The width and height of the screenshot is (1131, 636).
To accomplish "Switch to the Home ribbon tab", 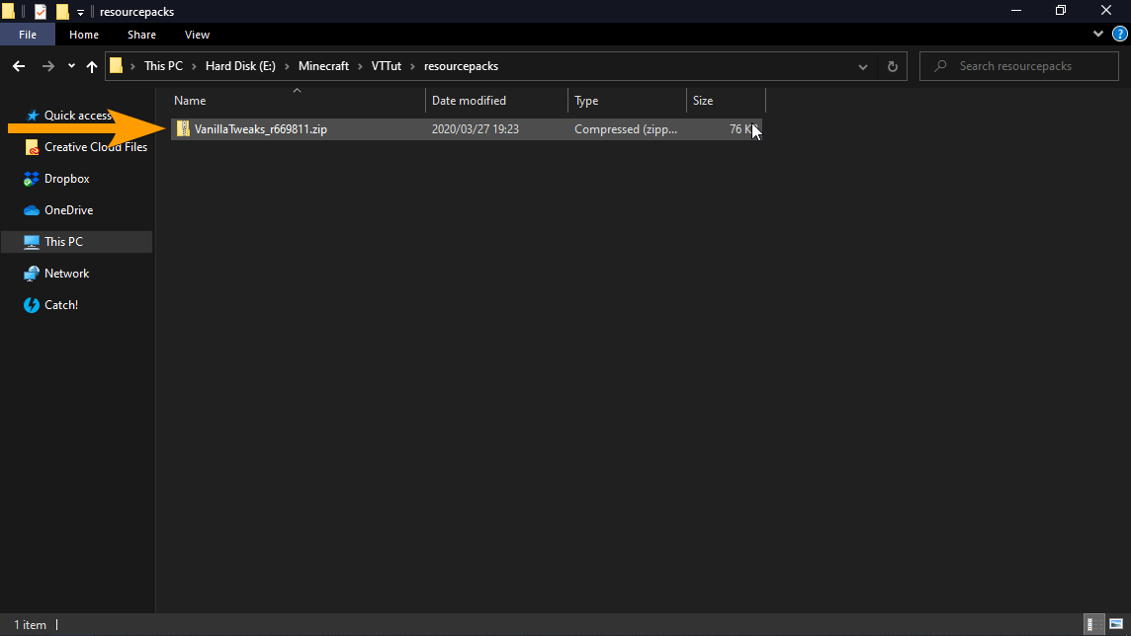I will (84, 35).
